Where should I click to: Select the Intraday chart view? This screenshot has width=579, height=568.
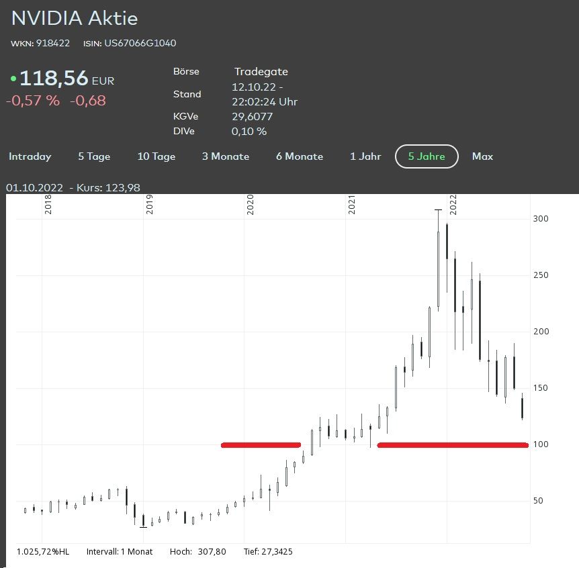(30, 156)
